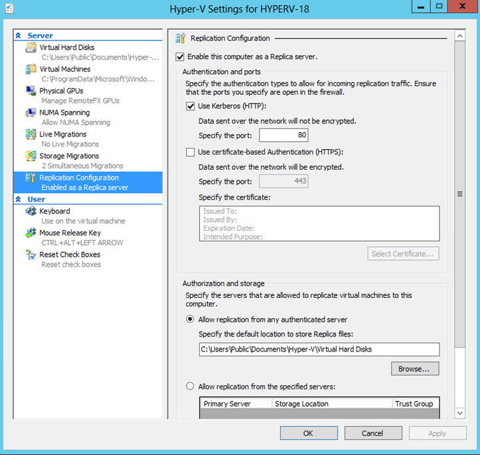Click the Mouse Release Key icon
The image size is (480, 455).
click(x=31, y=233)
